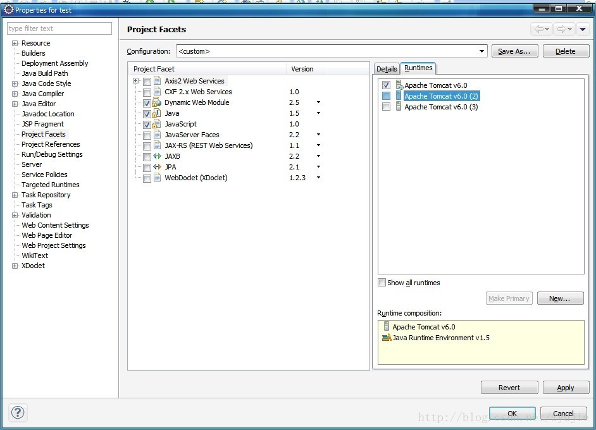Screen dimensions: 596x430
Task: Open JavaServer Faces version dropdown
Action: (318, 135)
